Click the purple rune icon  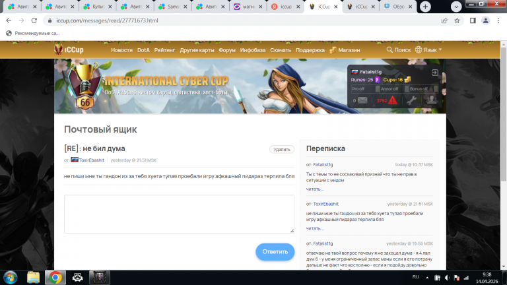pyautogui.click(x=377, y=79)
